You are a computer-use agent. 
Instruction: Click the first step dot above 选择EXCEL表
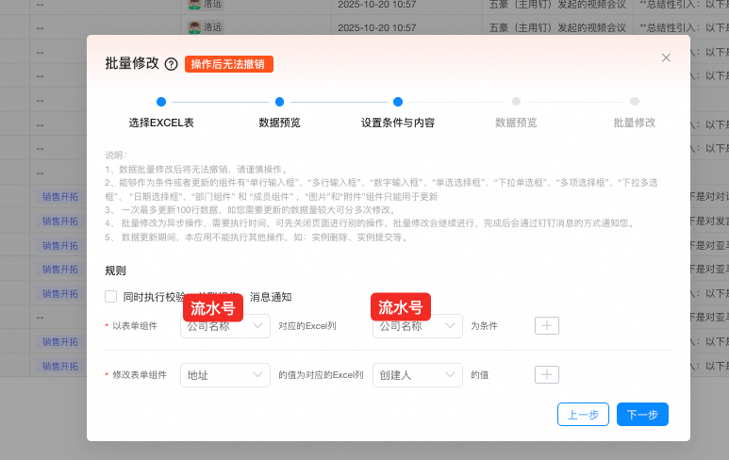(x=161, y=102)
